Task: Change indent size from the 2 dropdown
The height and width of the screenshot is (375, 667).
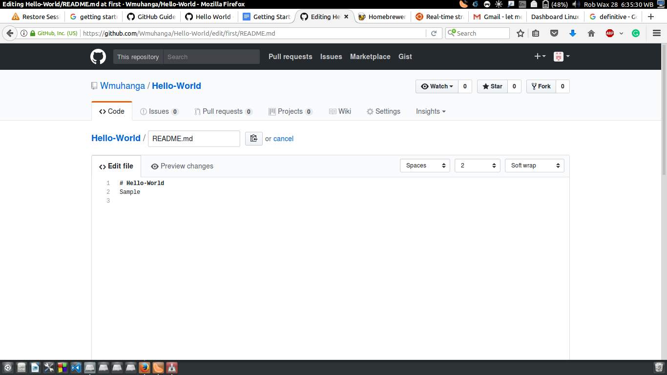Action: (x=477, y=166)
